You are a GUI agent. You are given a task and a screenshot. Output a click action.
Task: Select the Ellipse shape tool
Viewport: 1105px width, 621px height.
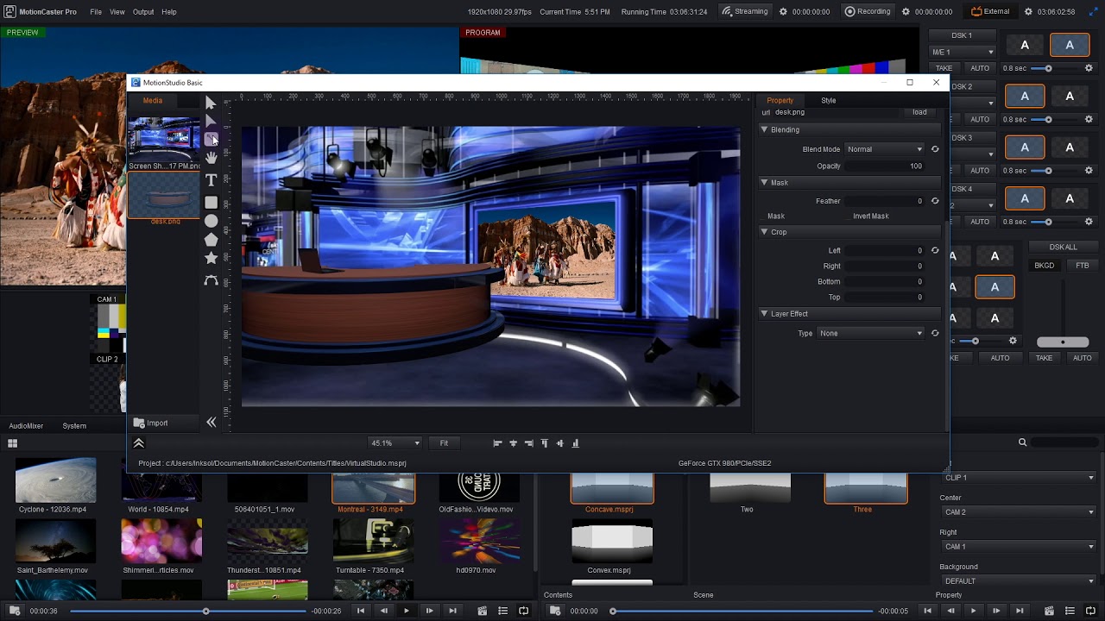tap(211, 221)
